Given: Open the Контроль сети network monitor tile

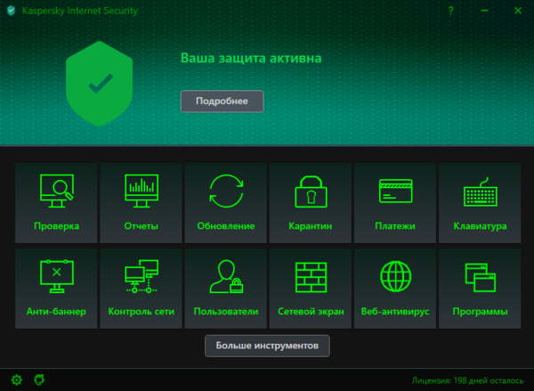Looking at the screenshot, I should tap(141, 289).
